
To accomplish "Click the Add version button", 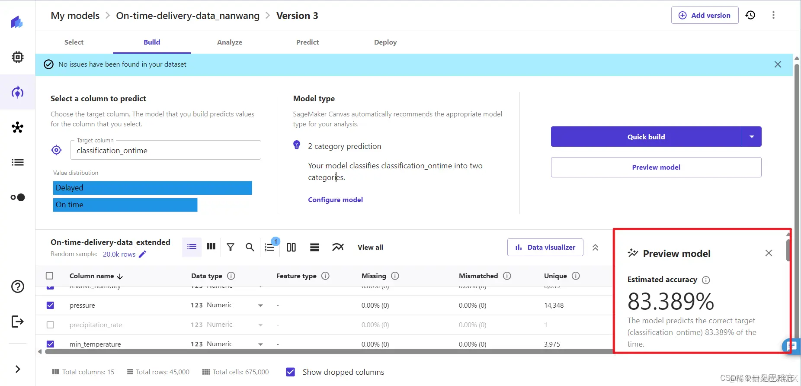I will tap(705, 15).
